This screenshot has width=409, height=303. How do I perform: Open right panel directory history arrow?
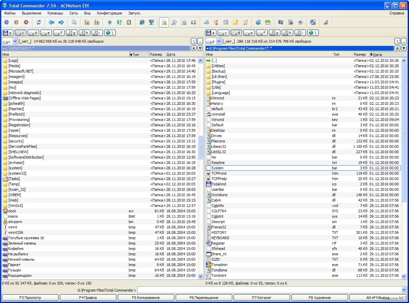(404, 48)
